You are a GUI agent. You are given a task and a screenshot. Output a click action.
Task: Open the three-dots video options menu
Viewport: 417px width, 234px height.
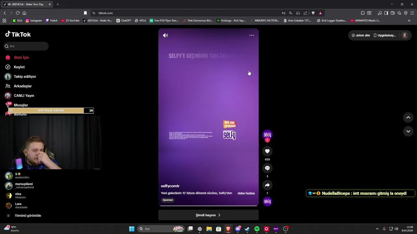pyautogui.click(x=252, y=35)
